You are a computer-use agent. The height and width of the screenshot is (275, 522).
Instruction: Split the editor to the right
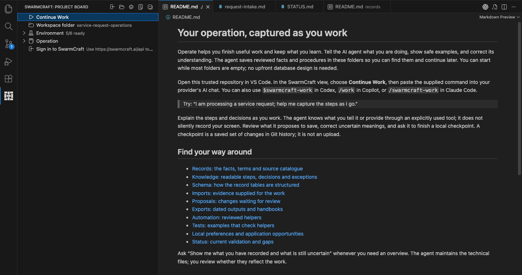pyautogui.click(x=504, y=7)
